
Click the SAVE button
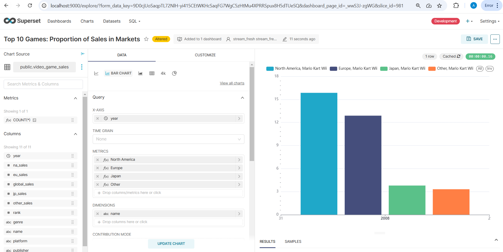tap(474, 39)
